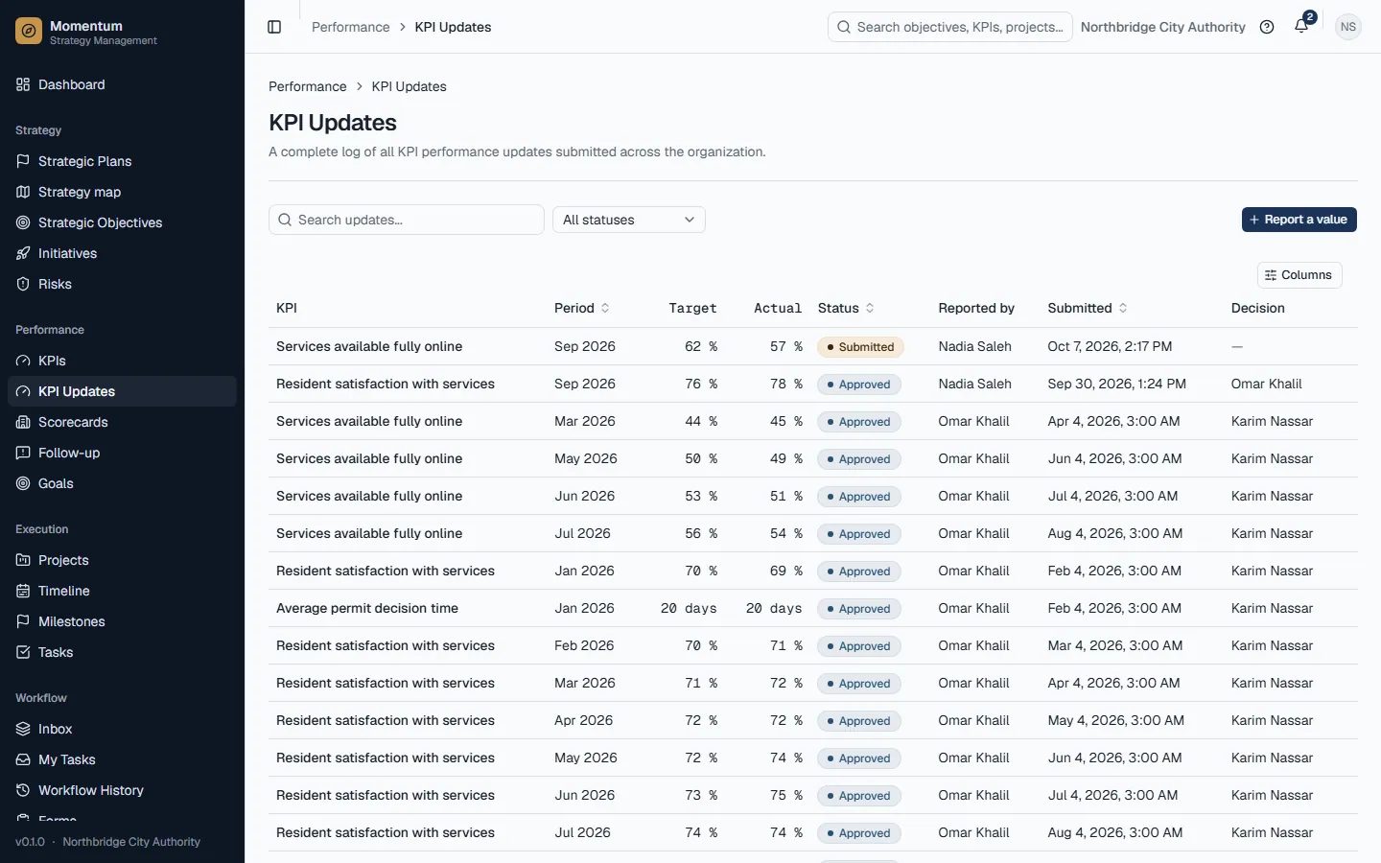Click the Report a value button

click(1299, 220)
